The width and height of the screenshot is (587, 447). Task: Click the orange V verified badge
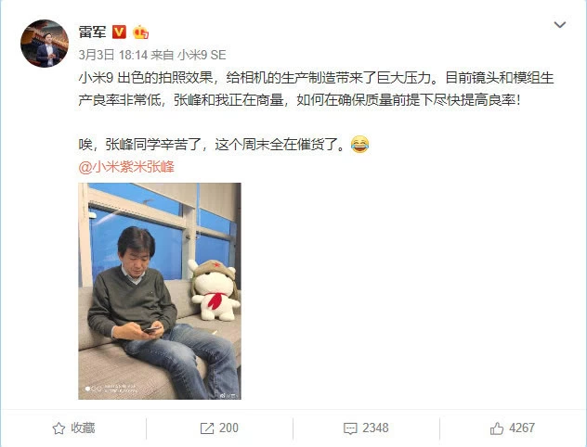pos(120,32)
